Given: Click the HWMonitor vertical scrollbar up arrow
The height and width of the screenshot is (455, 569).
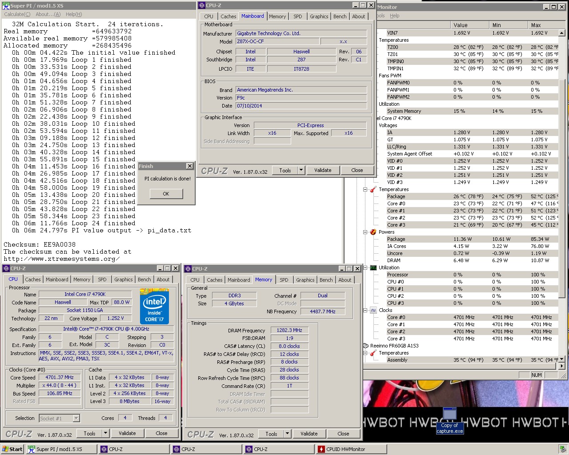Looking at the screenshot, I should pos(562,33).
